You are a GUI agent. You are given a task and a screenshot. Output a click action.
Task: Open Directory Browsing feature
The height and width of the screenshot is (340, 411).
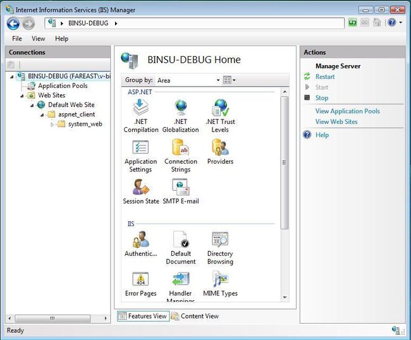click(x=220, y=248)
